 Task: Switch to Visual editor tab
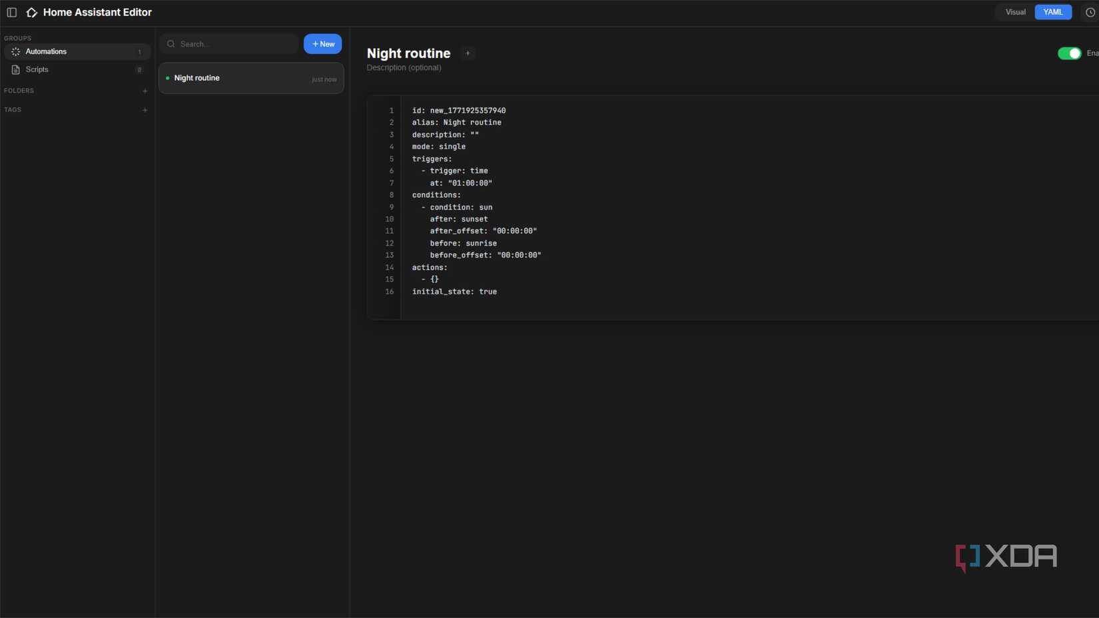1015,12
